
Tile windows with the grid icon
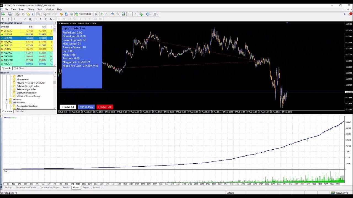[x=123, y=14]
